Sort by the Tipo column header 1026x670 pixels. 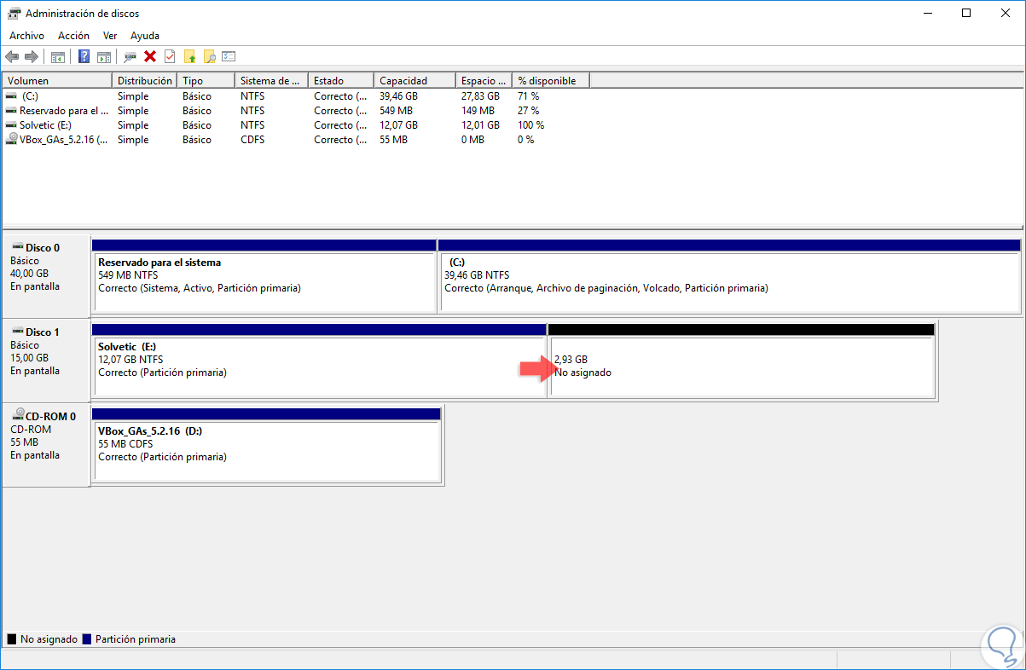206,81
